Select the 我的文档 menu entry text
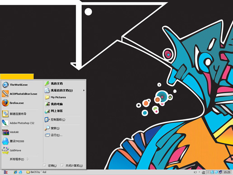 coord(57,84)
